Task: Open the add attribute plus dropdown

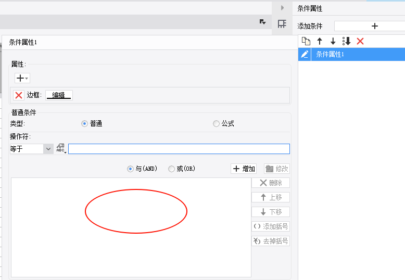Action: (22, 78)
